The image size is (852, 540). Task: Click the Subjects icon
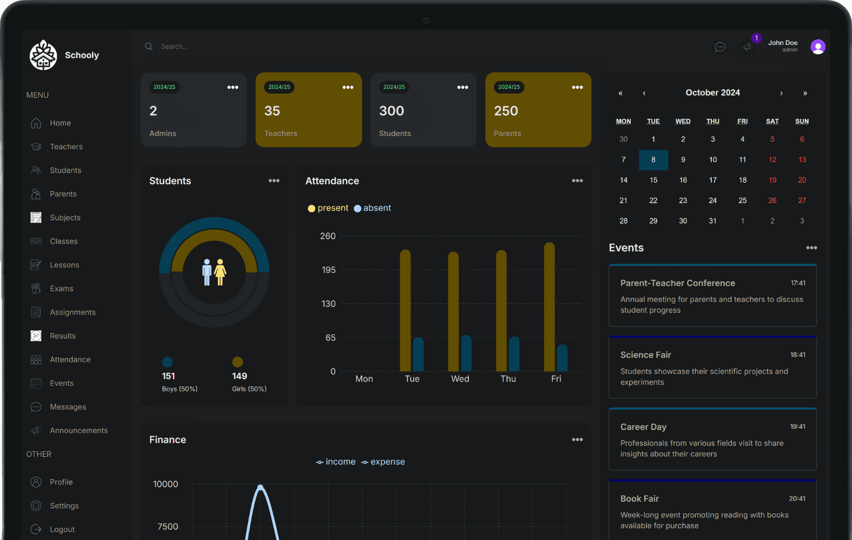click(36, 218)
